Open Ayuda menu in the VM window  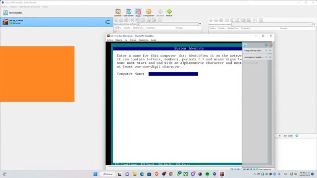pyautogui.click(x=153, y=40)
